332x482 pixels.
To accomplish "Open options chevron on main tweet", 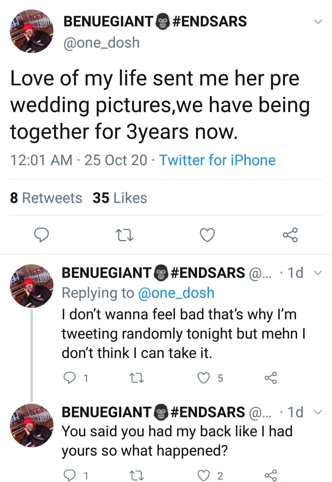I will tap(318, 22).
